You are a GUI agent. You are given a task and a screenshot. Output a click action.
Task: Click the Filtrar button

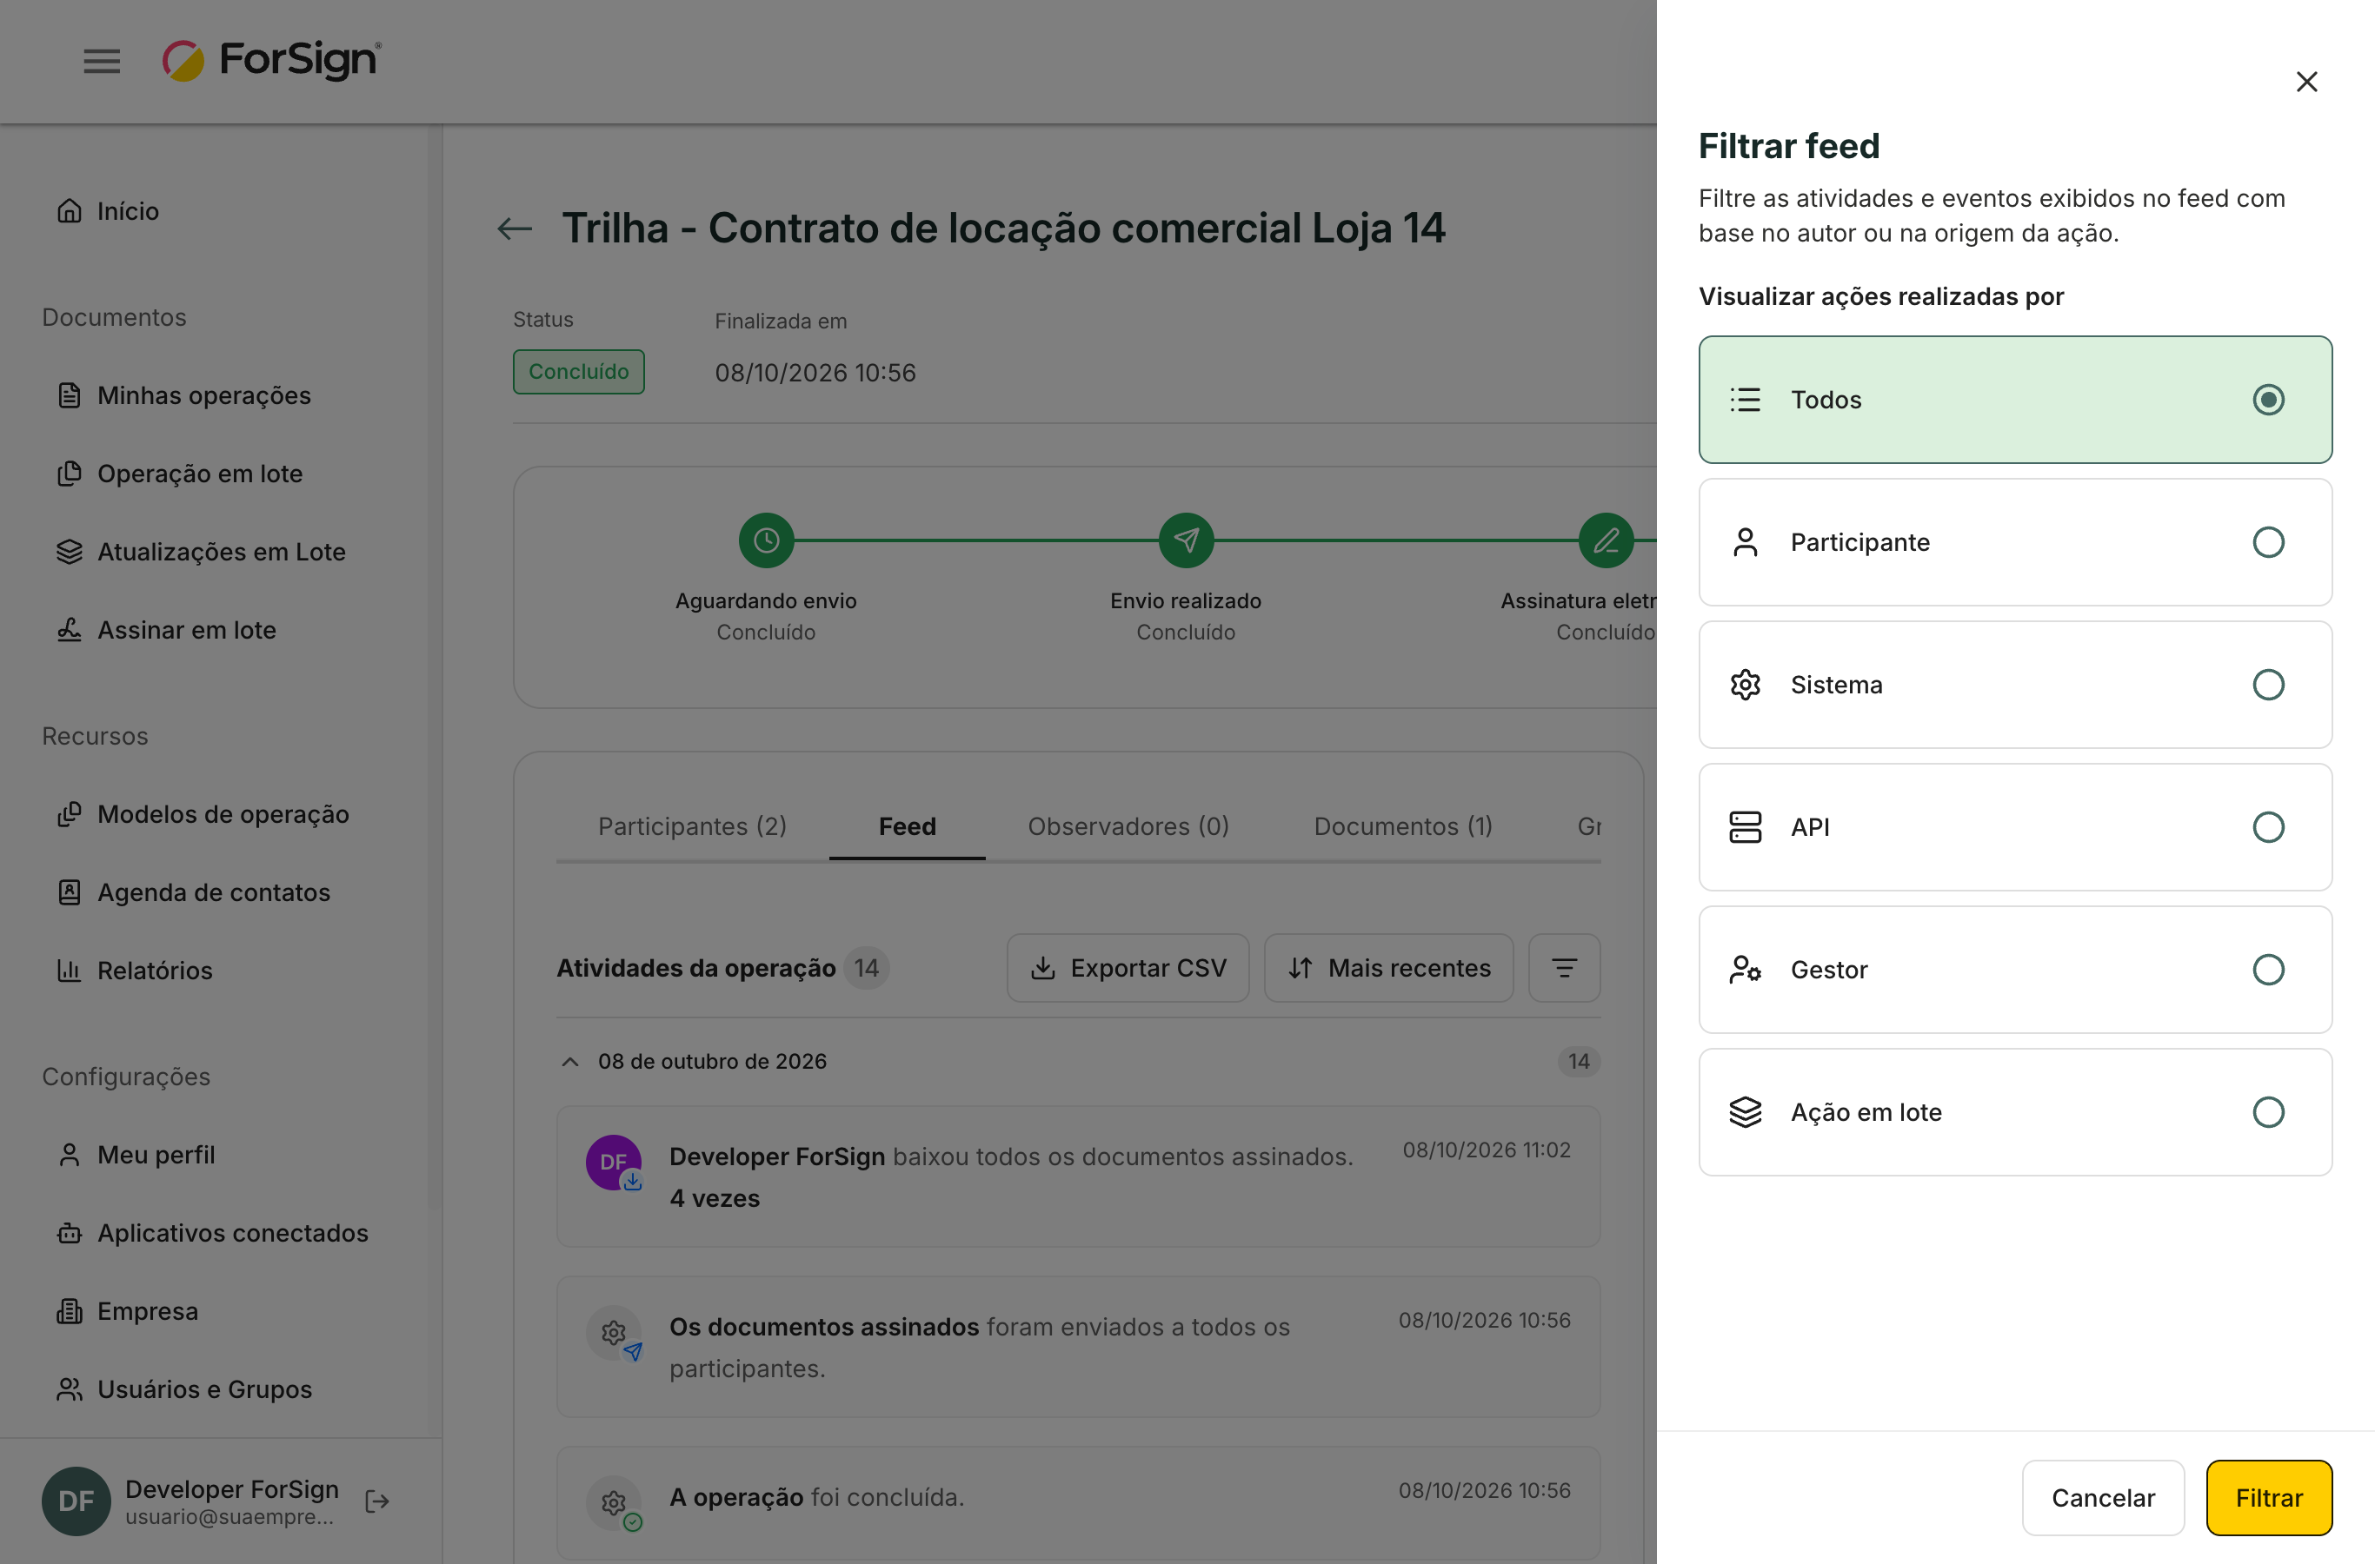pos(2268,1497)
